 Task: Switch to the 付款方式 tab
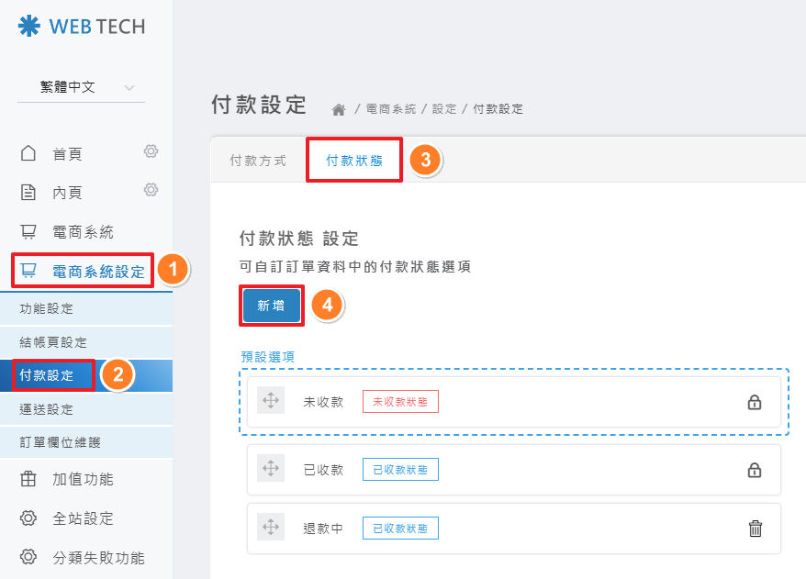(x=258, y=161)
